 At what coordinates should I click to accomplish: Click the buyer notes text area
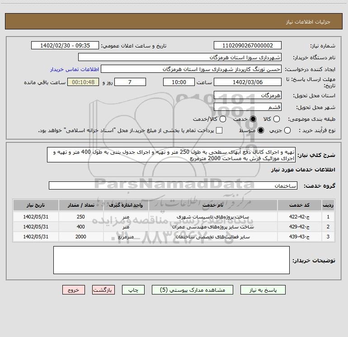click(171, 260)
